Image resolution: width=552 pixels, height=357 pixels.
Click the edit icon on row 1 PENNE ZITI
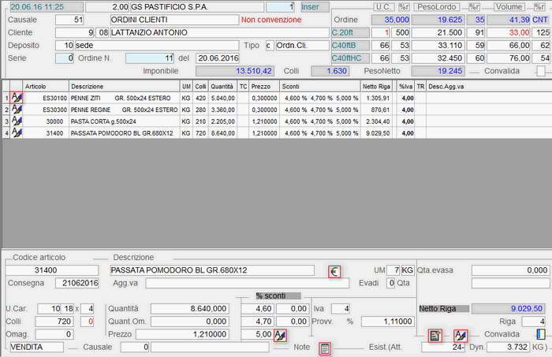(17, 98)
